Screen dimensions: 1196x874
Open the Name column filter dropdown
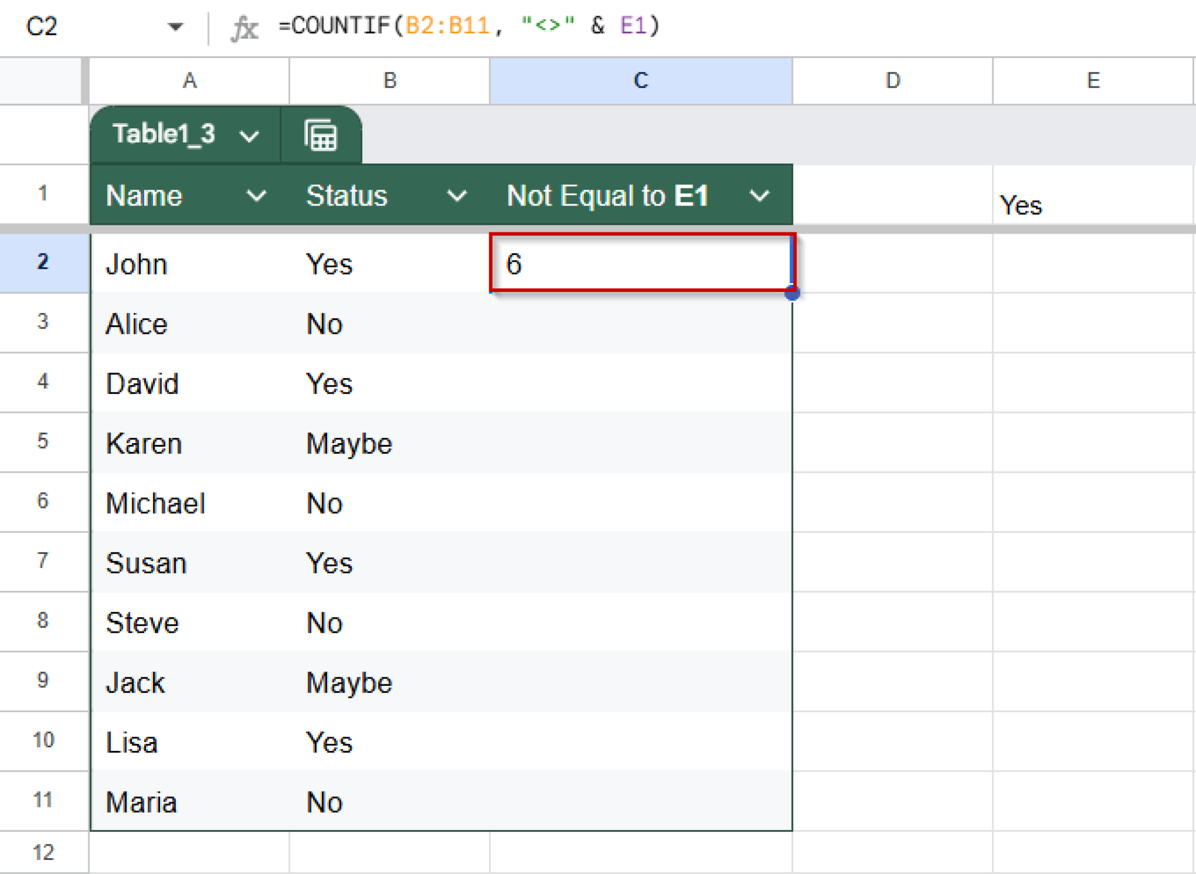point(257,196)
